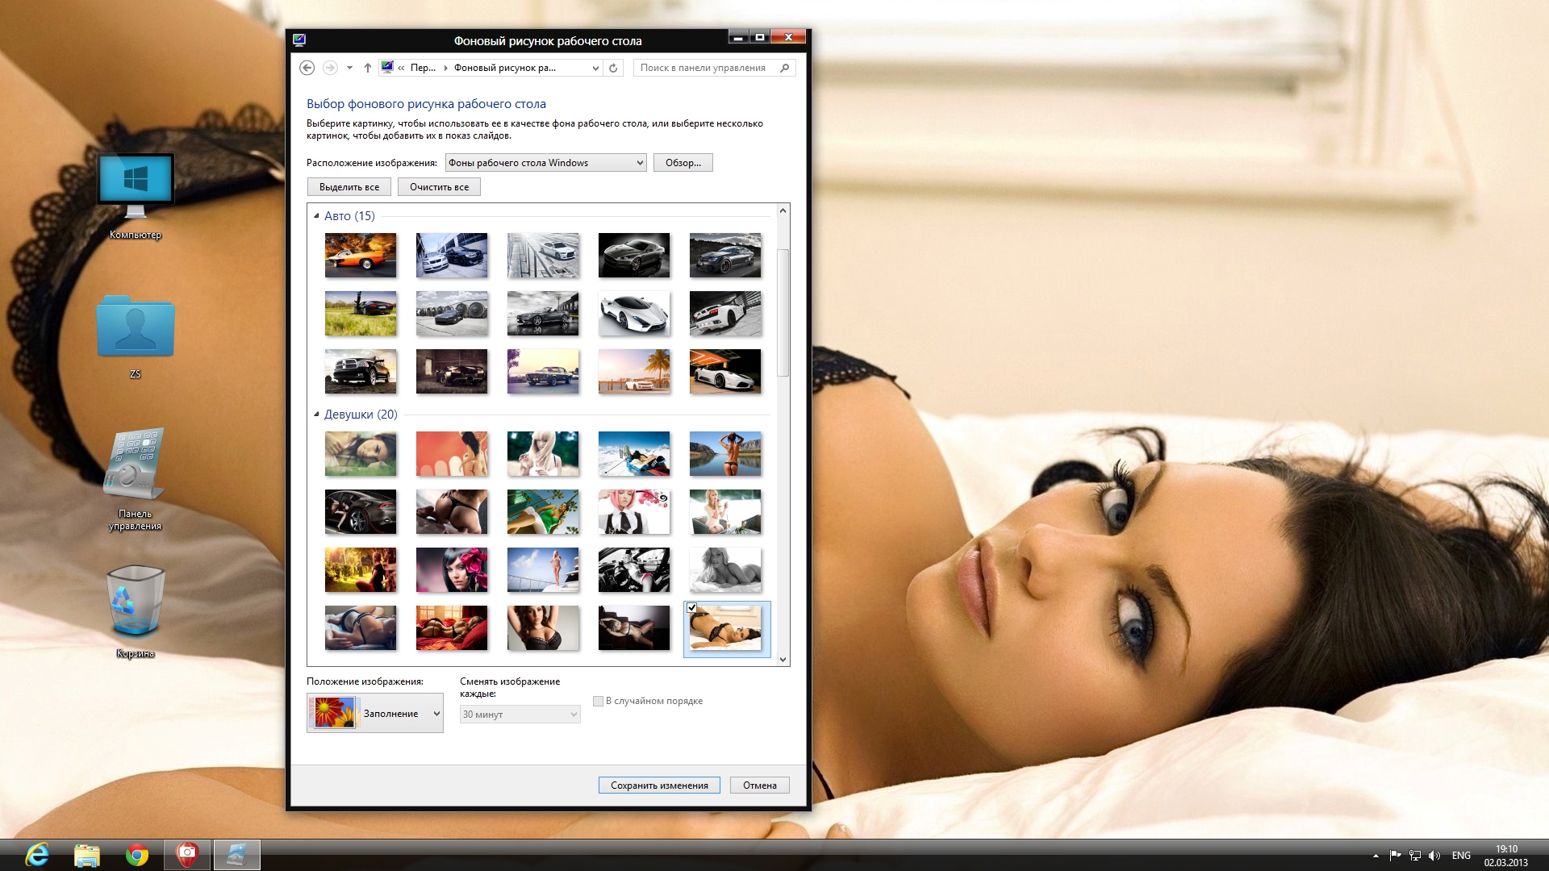The width and height of the screenshot is (1549, 871).
Task: Collapse the Девушки (20) group
Action: point(316,415)
